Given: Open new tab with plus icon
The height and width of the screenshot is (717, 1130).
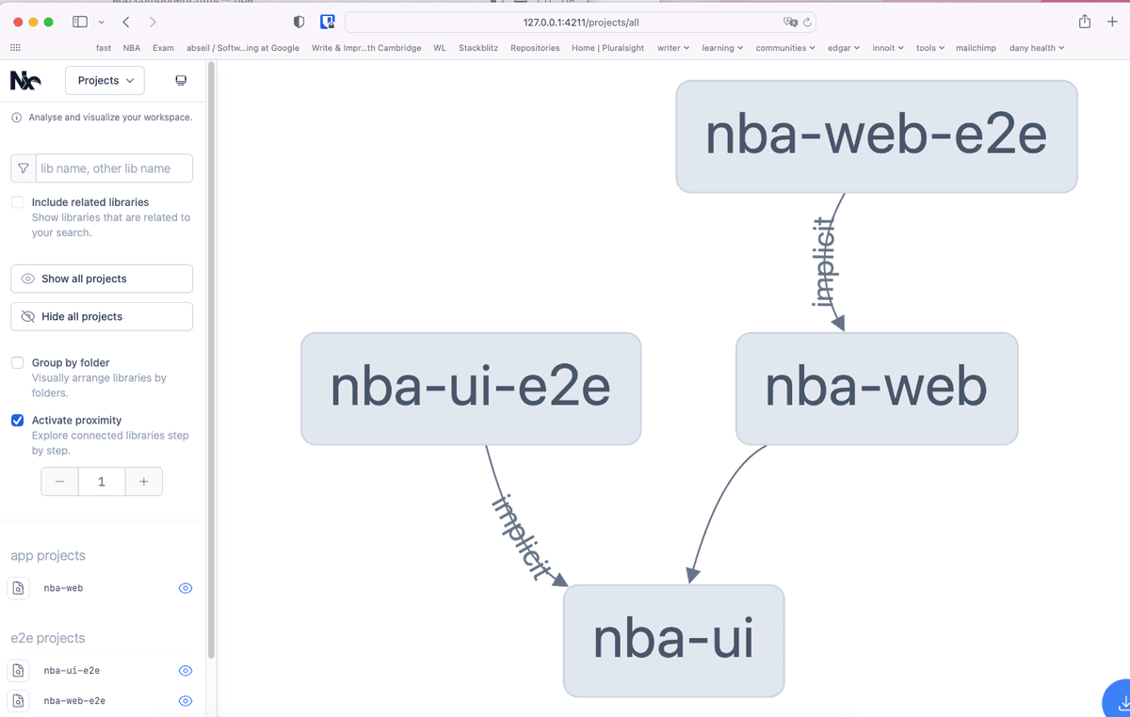Looking at the screenshot, I should pos(1112,22).
